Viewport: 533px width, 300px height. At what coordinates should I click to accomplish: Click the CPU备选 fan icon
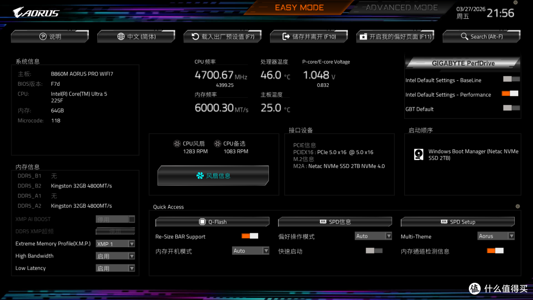point(218,144)
